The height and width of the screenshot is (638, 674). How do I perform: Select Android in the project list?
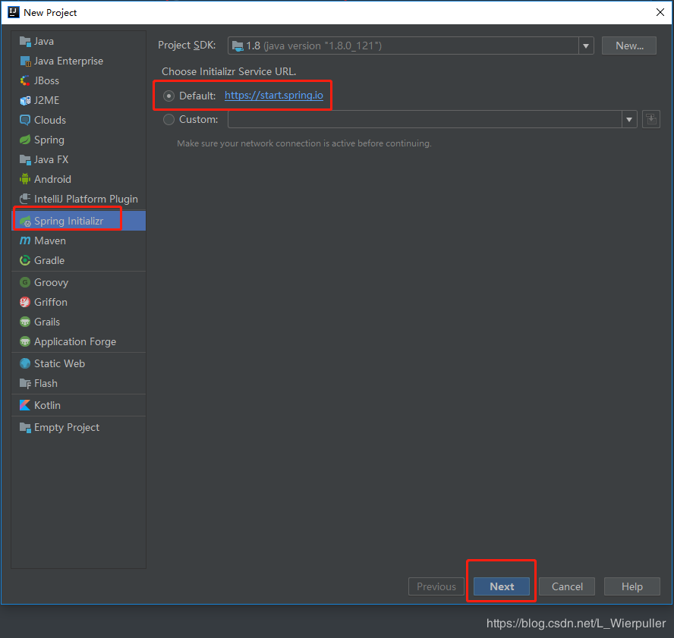(79, 179)
